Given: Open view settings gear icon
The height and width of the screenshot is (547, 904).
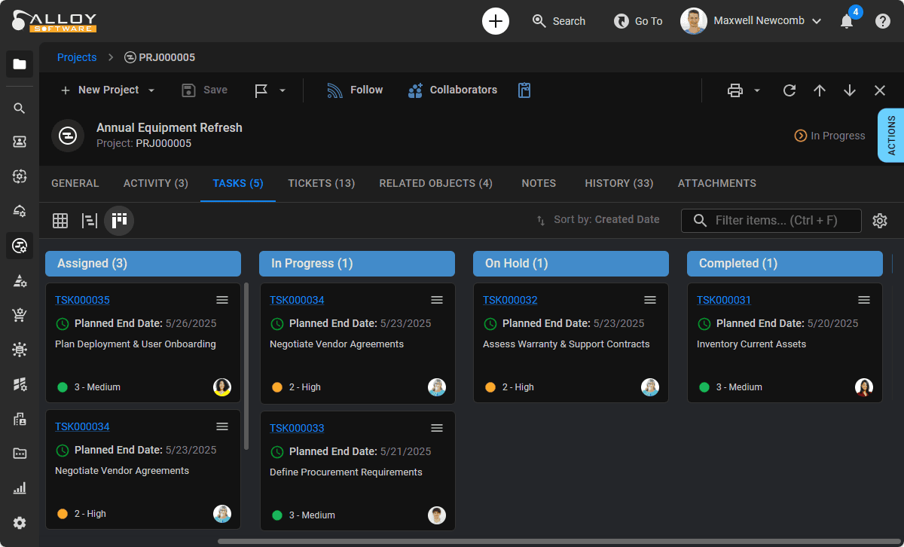Looking at the screenshot, I should [880, 221].
